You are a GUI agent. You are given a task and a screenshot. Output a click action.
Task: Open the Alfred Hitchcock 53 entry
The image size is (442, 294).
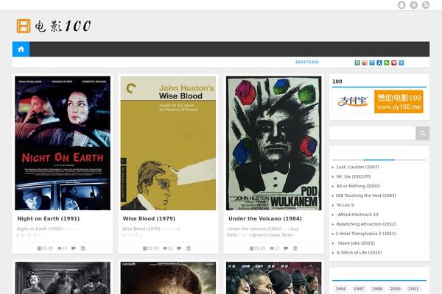pos(357,215)
